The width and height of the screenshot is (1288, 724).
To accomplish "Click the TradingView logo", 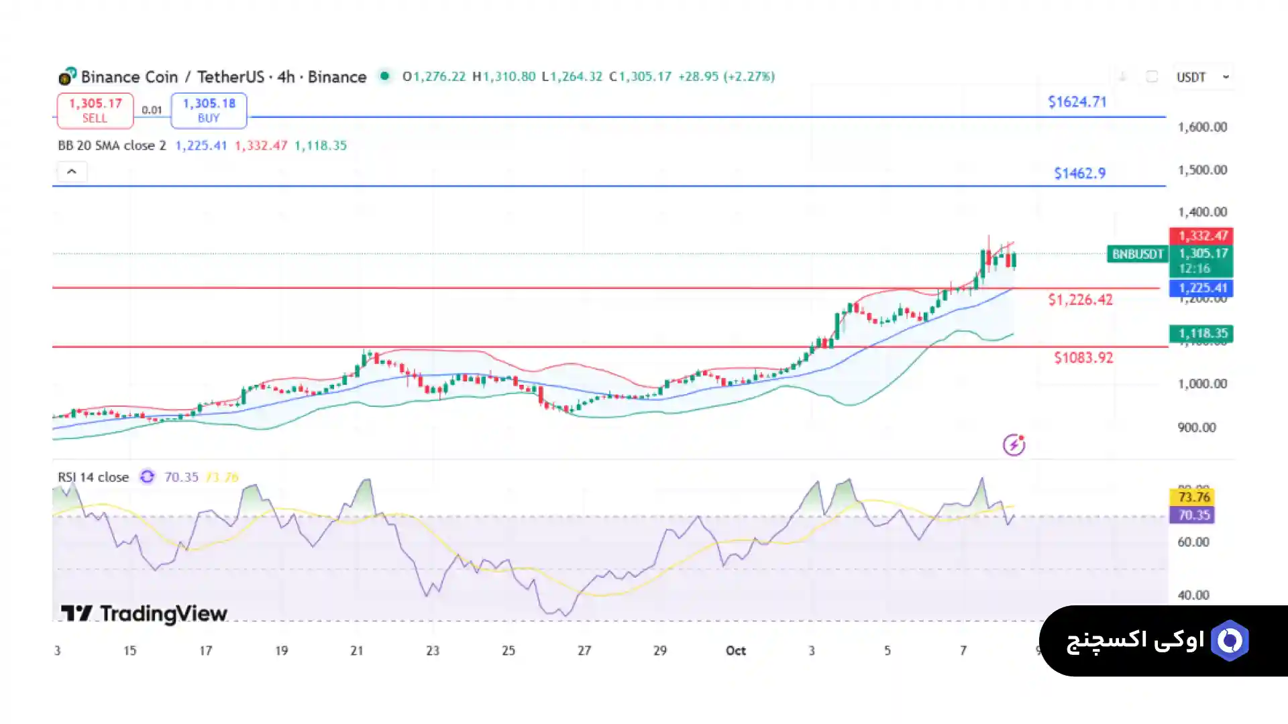I will click(x=144, y=613).
